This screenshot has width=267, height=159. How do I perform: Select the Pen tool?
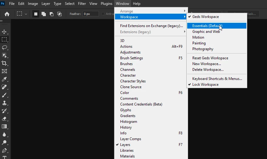coord(4,150)
